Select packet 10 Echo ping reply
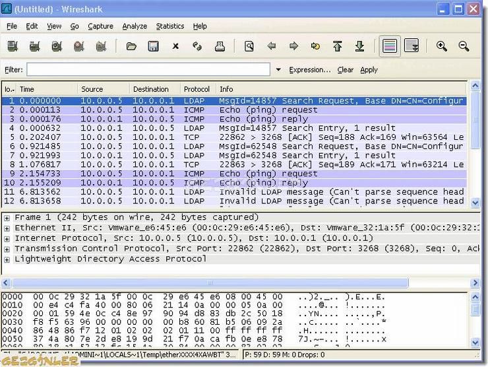The width and height of the screenshot is (488, 367). click(234, 183)
